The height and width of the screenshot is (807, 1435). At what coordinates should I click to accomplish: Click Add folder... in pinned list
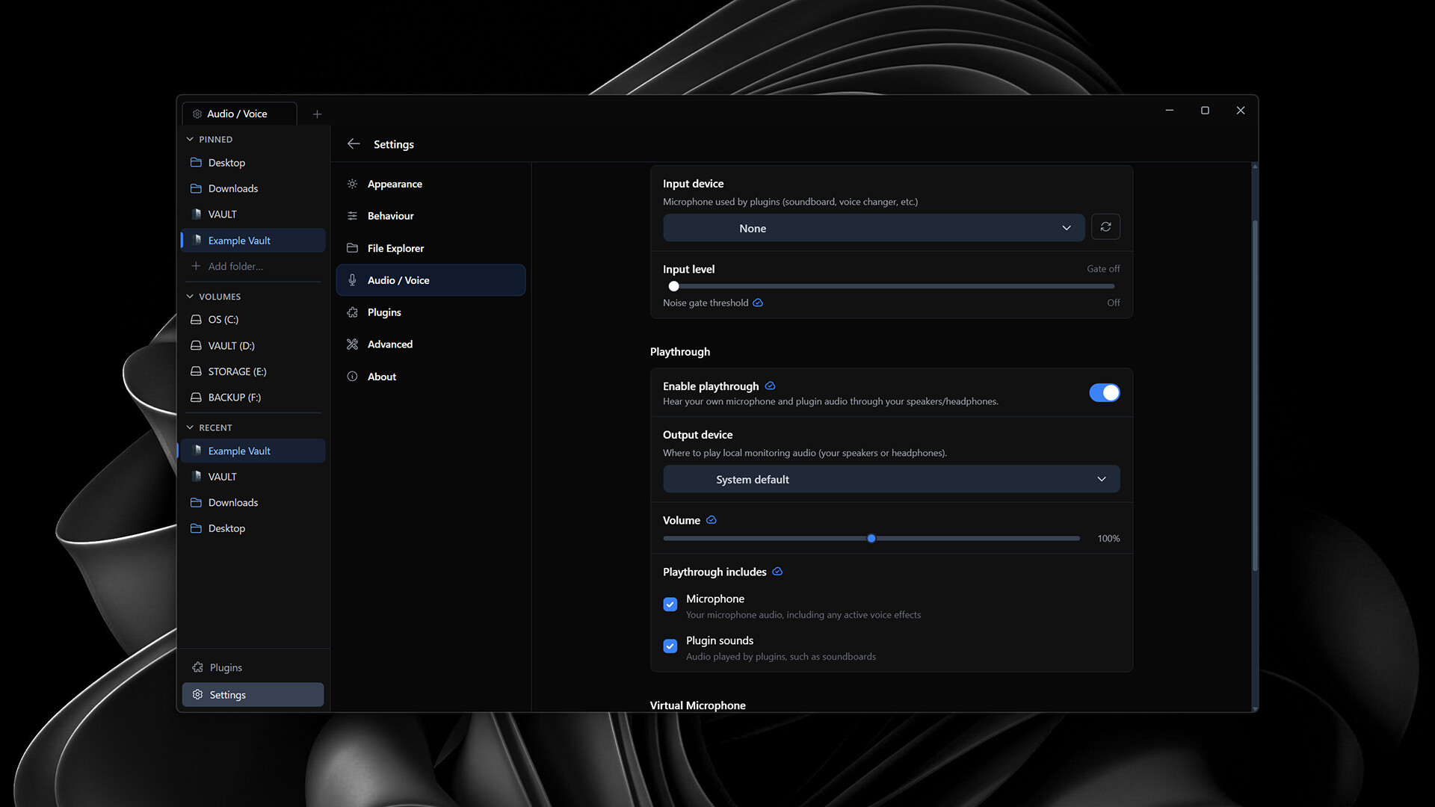pyautogui.click(x=235, y=267)
